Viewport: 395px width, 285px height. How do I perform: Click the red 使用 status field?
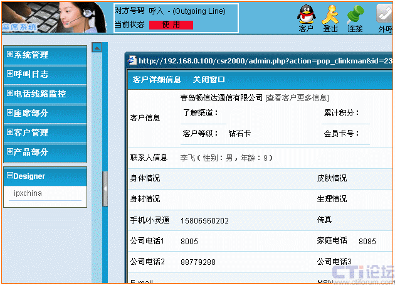[171, 24]
